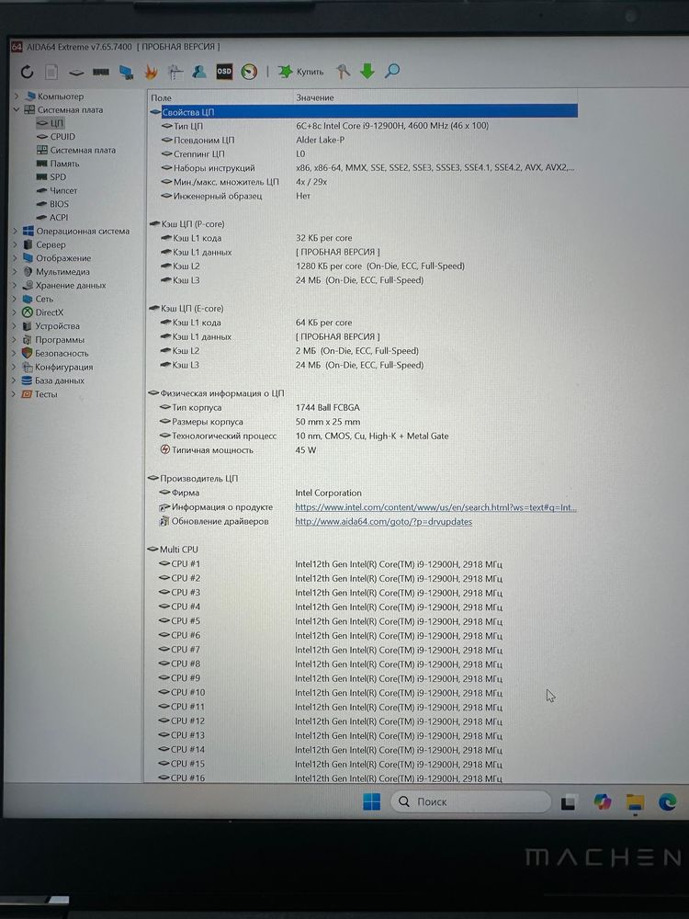The height and width of the screenshot is (919, 689).
Task: Open the monitor diagnostics toolbar icon
Action: pyautogui.click(x=126, y=72)
